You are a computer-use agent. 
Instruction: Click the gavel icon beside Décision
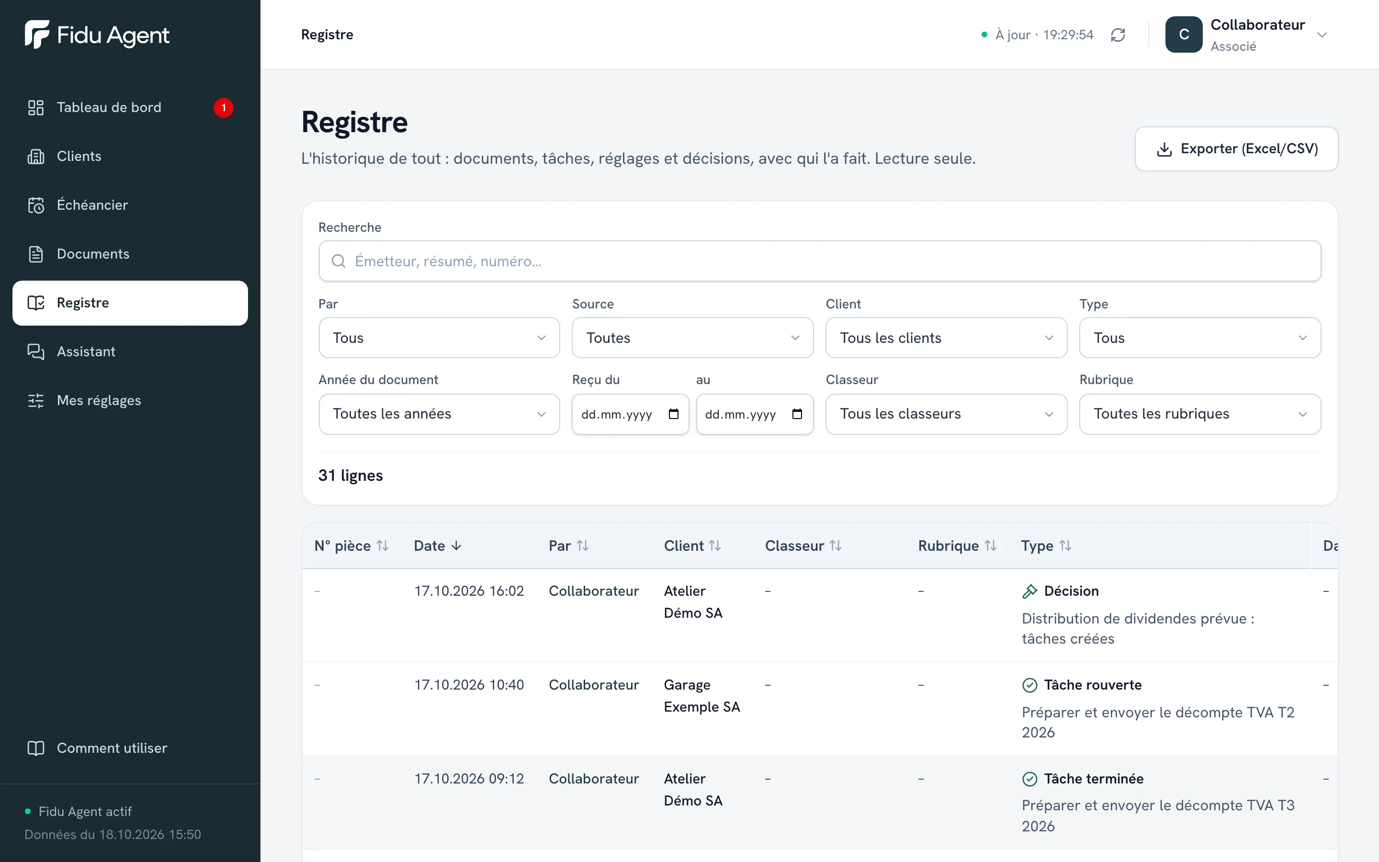[1029, 591]
